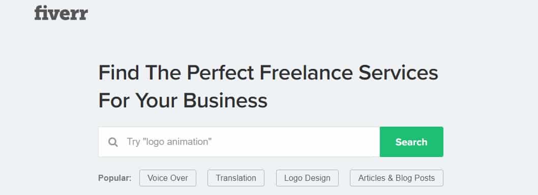Click the magnifying glass search icon
The height and width of the screenshot is (195, 538).
click(113, 142)
